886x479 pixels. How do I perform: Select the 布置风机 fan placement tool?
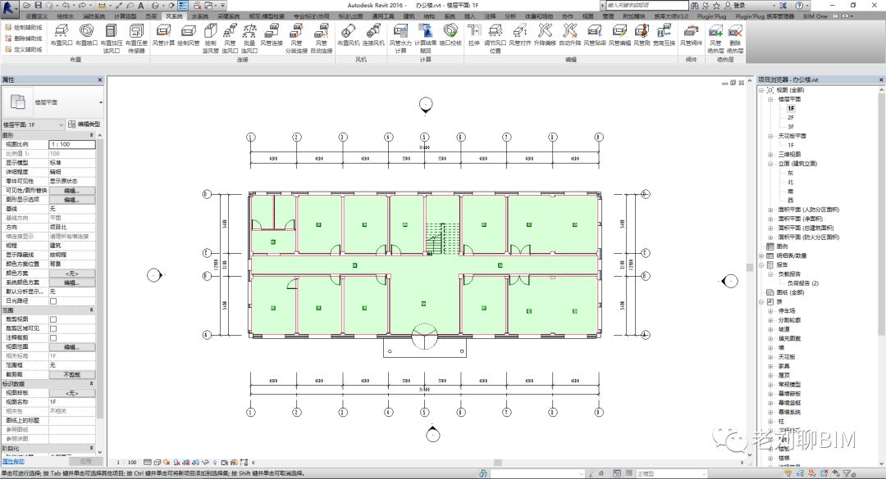[348, 34]
